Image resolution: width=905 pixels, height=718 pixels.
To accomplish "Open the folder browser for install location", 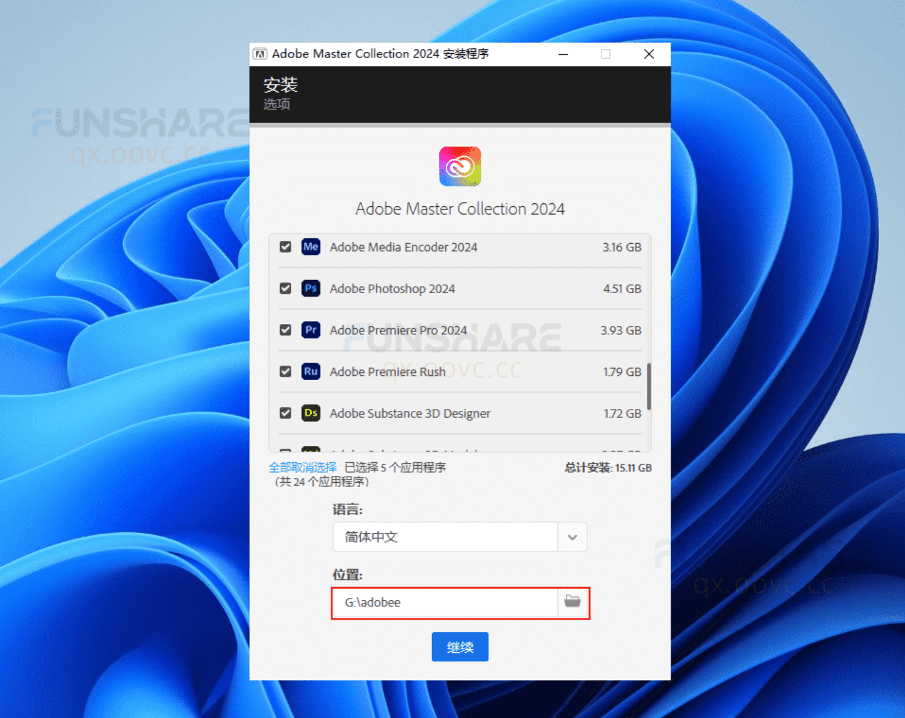I will coord(572,602).
